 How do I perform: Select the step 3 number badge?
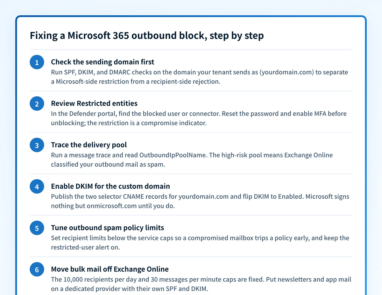coord(37,145)
